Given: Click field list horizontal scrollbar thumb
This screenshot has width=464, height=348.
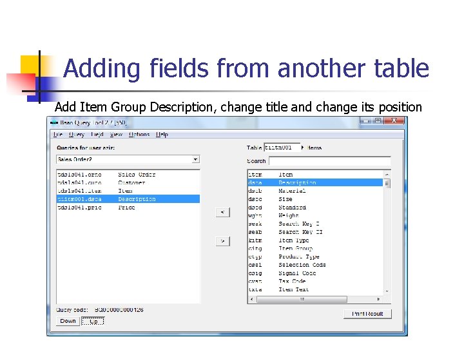Looking at the screenshot, I should 302,299.
